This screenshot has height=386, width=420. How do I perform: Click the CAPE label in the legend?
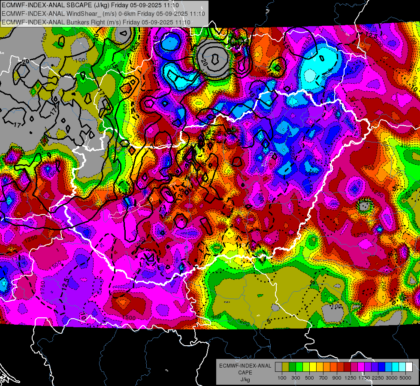pos(245,373)
